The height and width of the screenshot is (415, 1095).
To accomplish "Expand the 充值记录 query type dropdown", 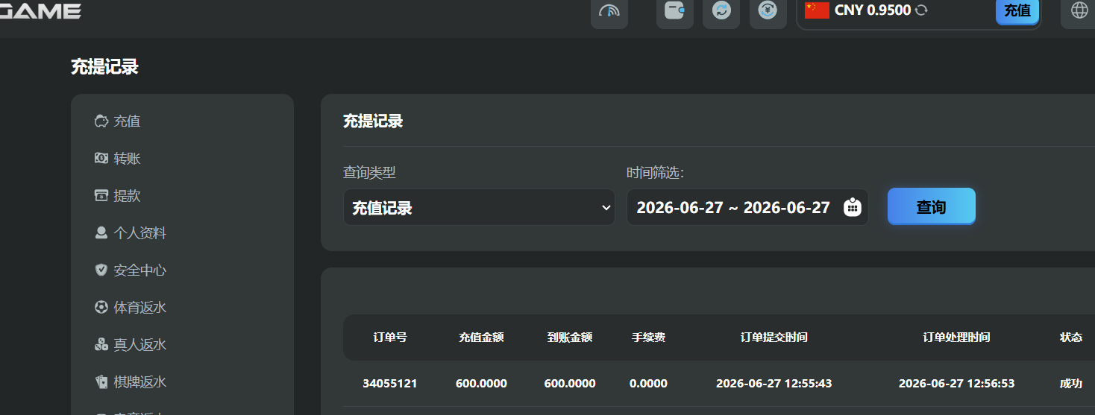I will [x=479, y=207].
